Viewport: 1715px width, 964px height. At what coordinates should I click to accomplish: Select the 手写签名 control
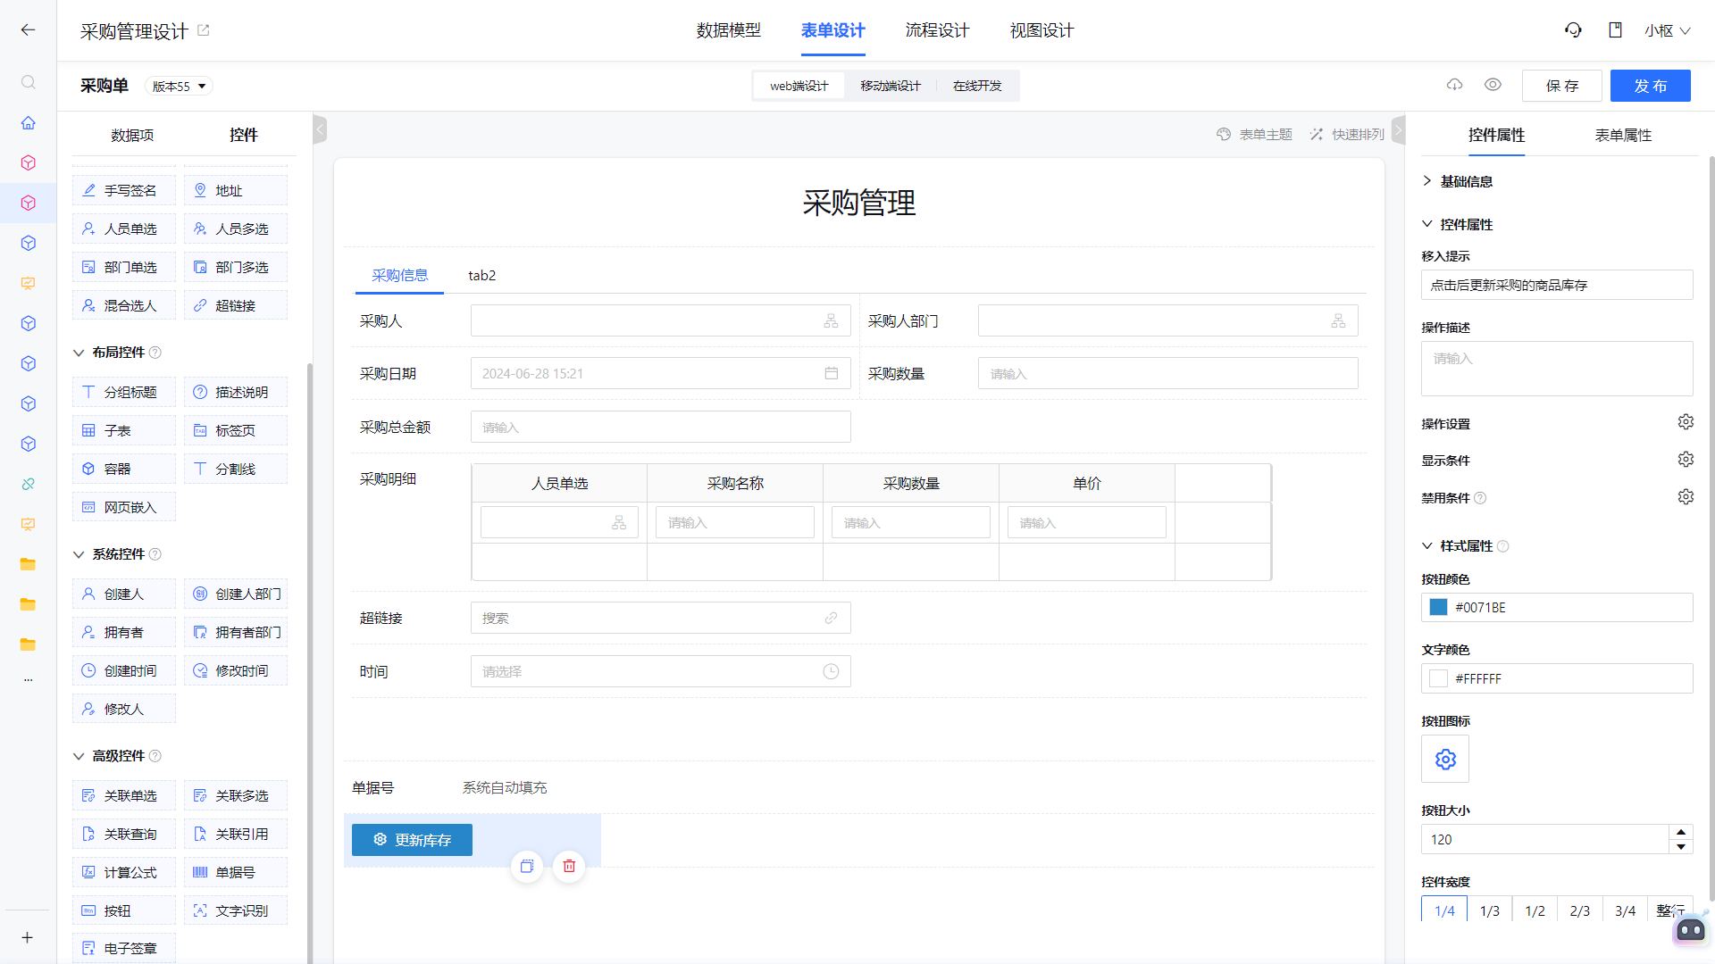(123, 190)
